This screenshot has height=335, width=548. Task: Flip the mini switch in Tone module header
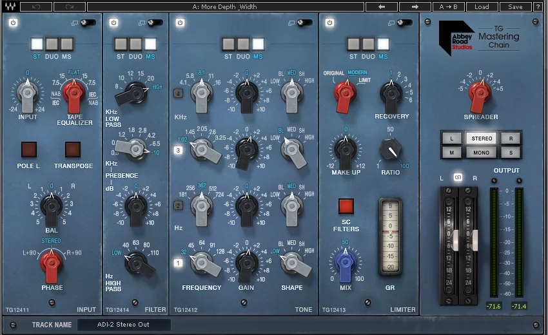pyautogui.click(x=304, y=23)
